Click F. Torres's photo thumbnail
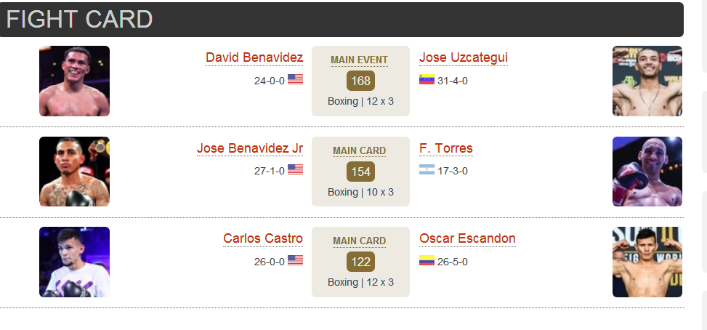Screen dimensions: 707x330 [647, 172]
